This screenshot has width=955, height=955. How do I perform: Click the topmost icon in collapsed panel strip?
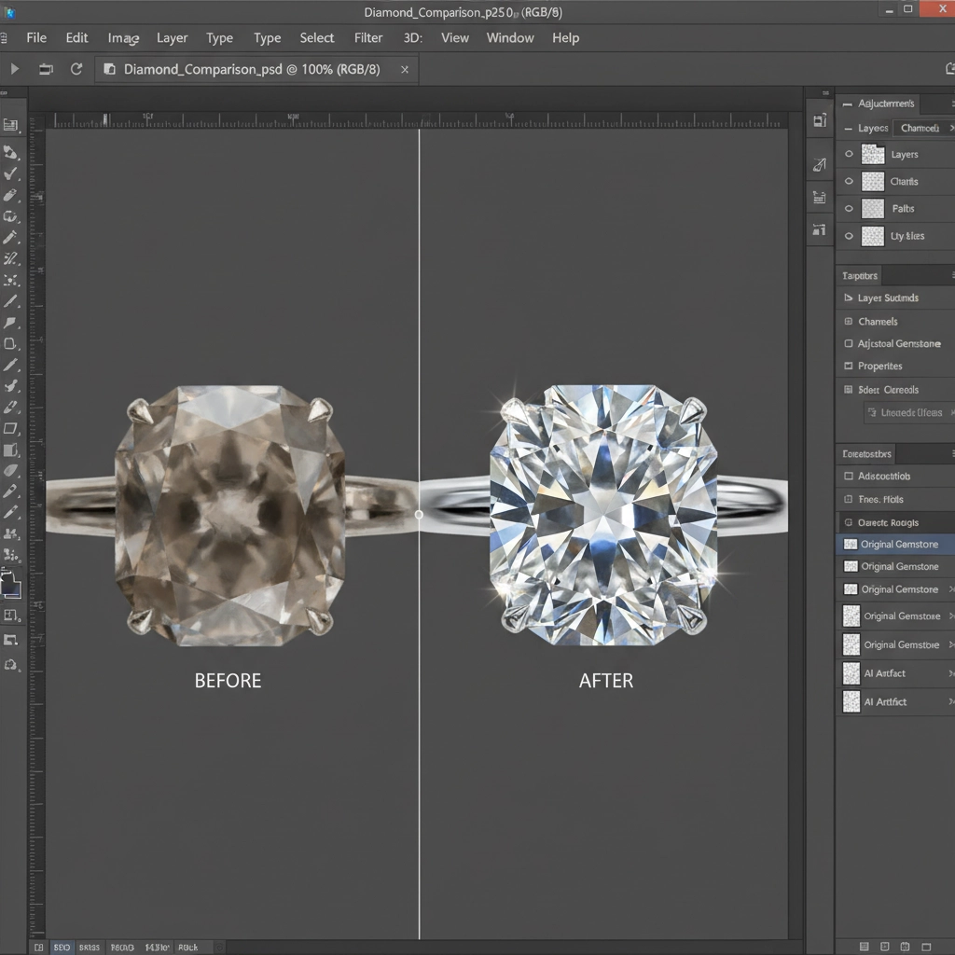tap(820, 120)
